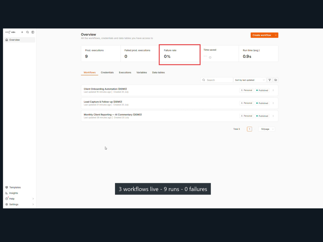The height and width of the screenshot is (242, 323).
Task: Expand Help menu in sidebar
Action: tap(20, 199)
